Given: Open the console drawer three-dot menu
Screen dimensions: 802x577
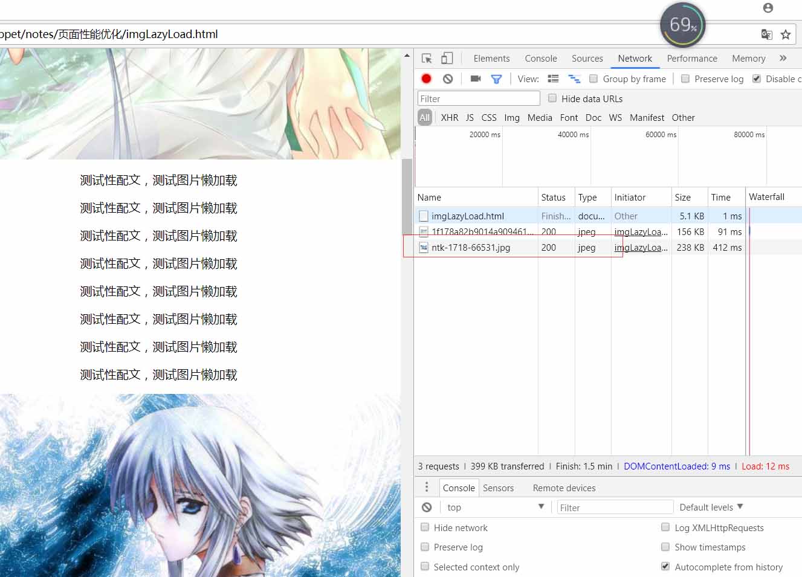Looking at the screenshot, I should pos(427,487).
